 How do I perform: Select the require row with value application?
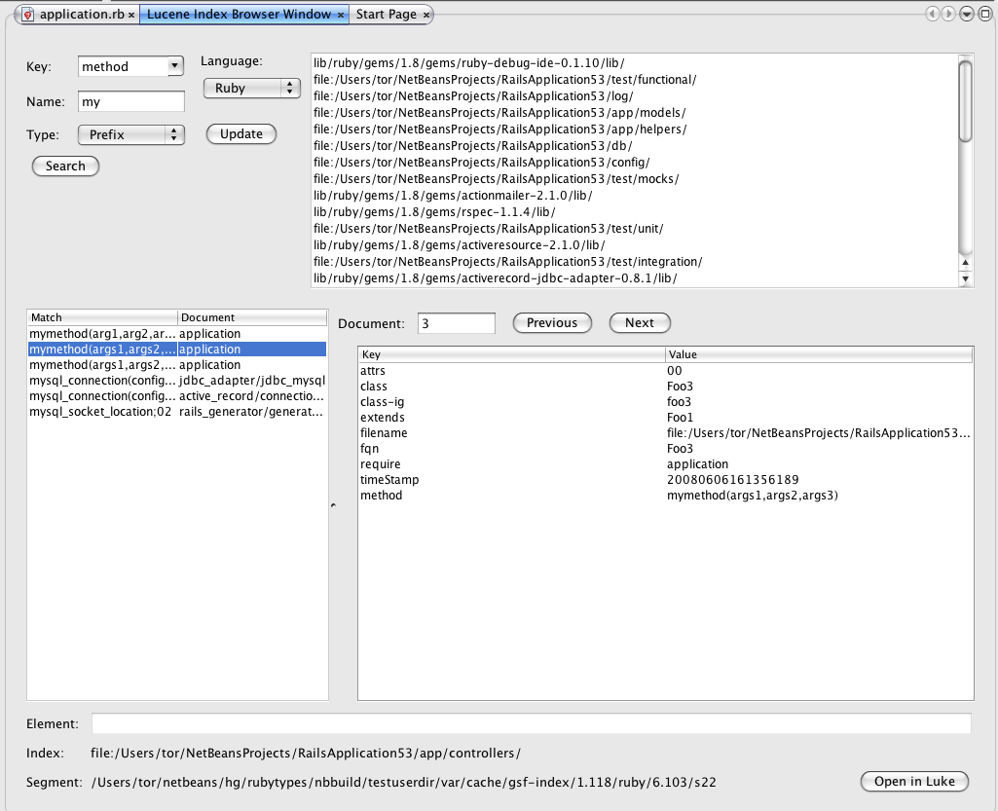(665, 464)
